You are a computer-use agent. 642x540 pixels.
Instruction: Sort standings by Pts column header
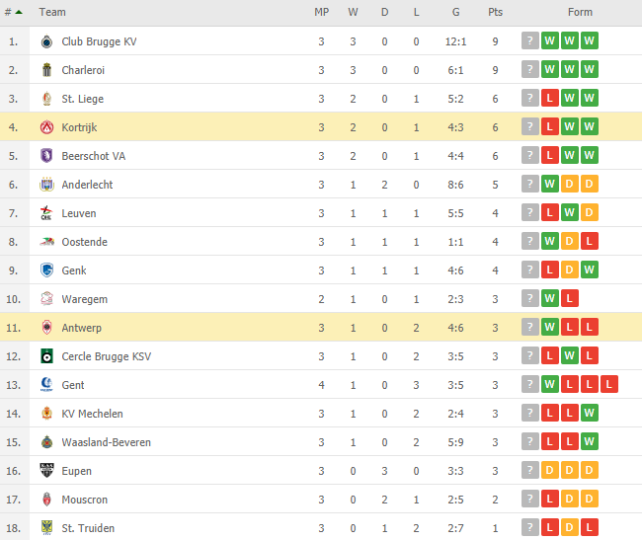pyautogui.click(x=495, y=12)
